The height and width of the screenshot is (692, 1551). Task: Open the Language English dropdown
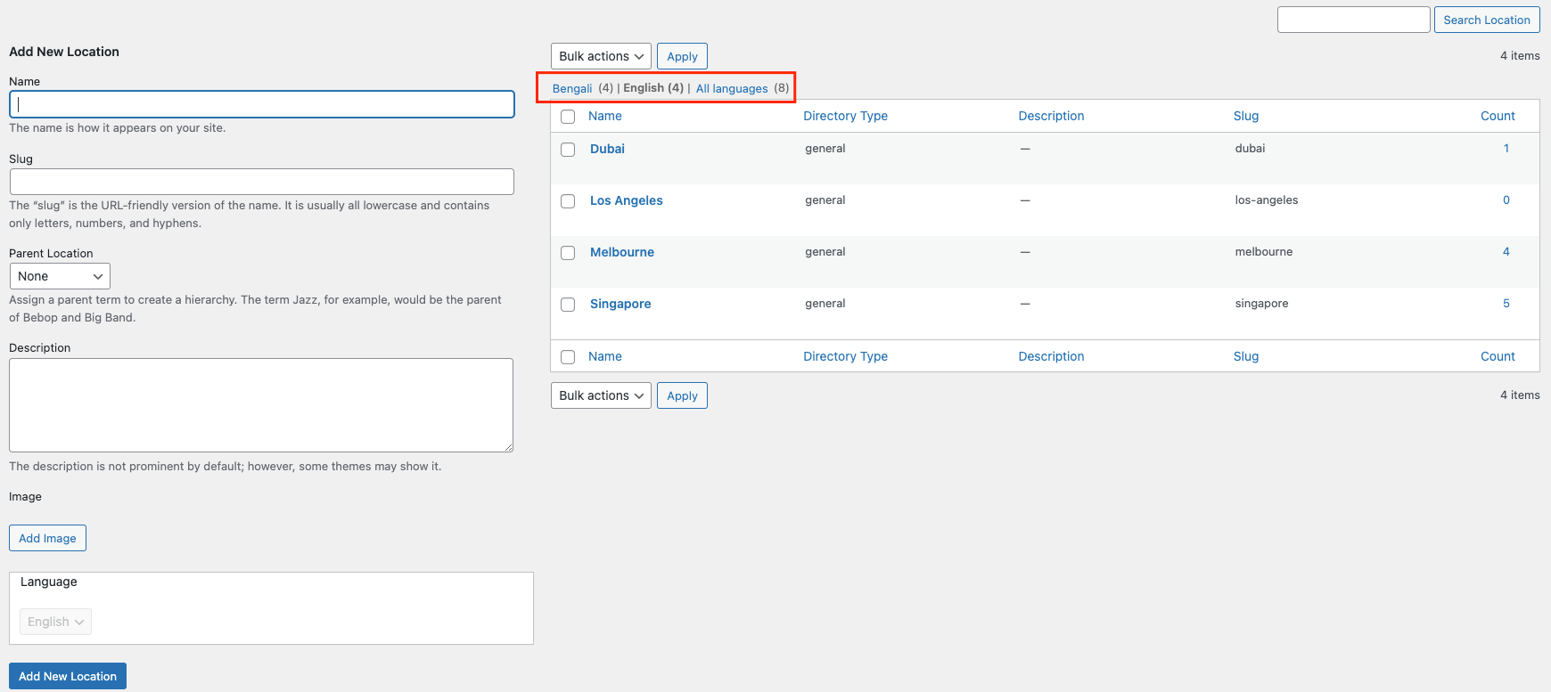click(55, 622)
